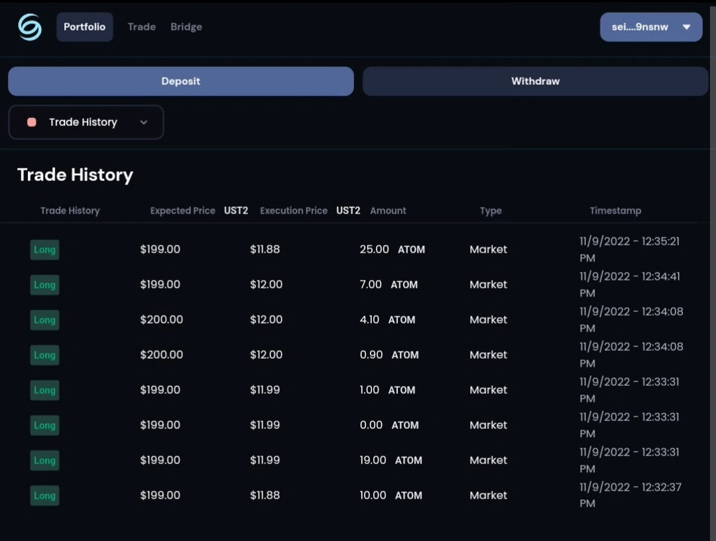Open the Bridge tab

[x=186, y=27]
